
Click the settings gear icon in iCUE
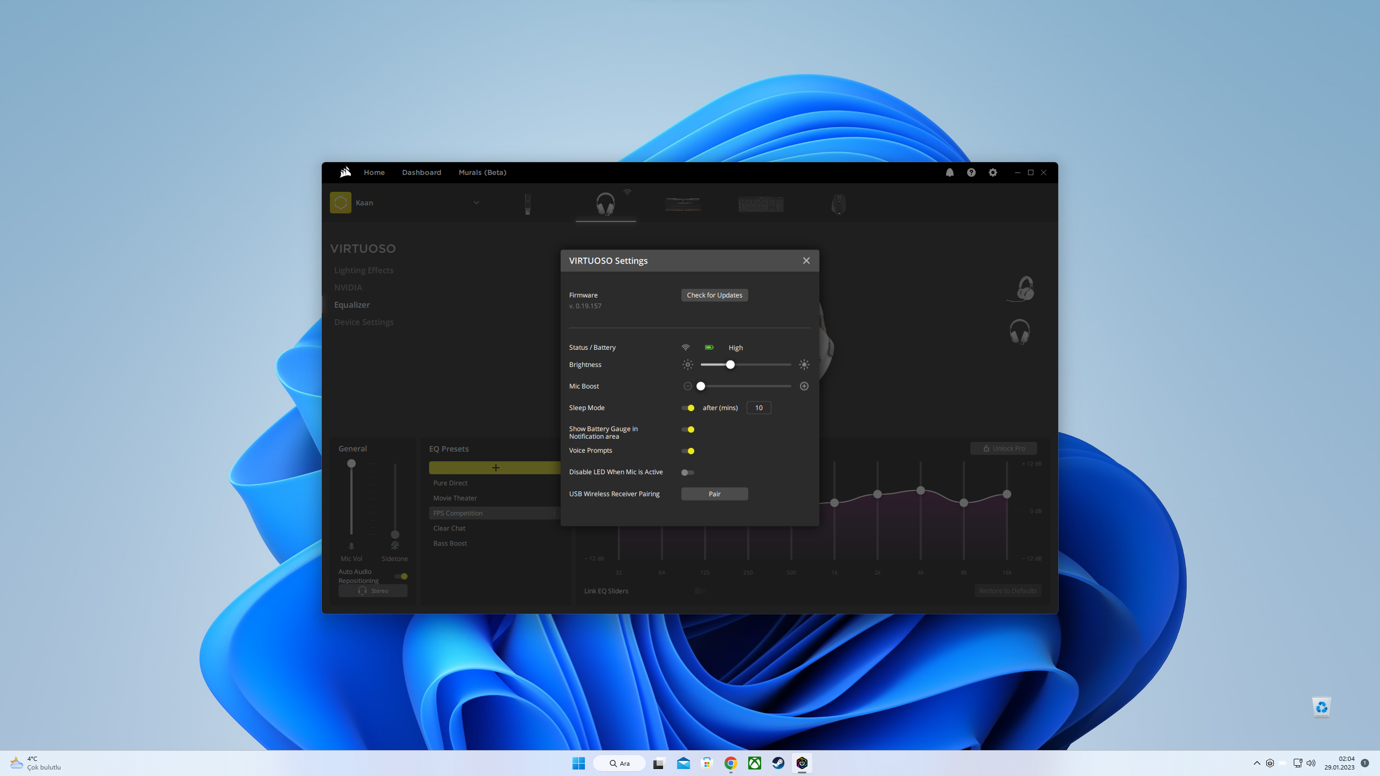tap(992, 171)
